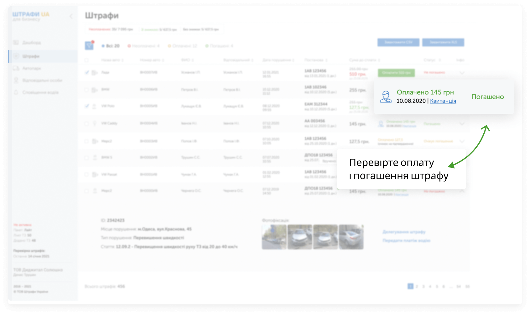Click the Відповідальні особи person icon

[16, 80]
